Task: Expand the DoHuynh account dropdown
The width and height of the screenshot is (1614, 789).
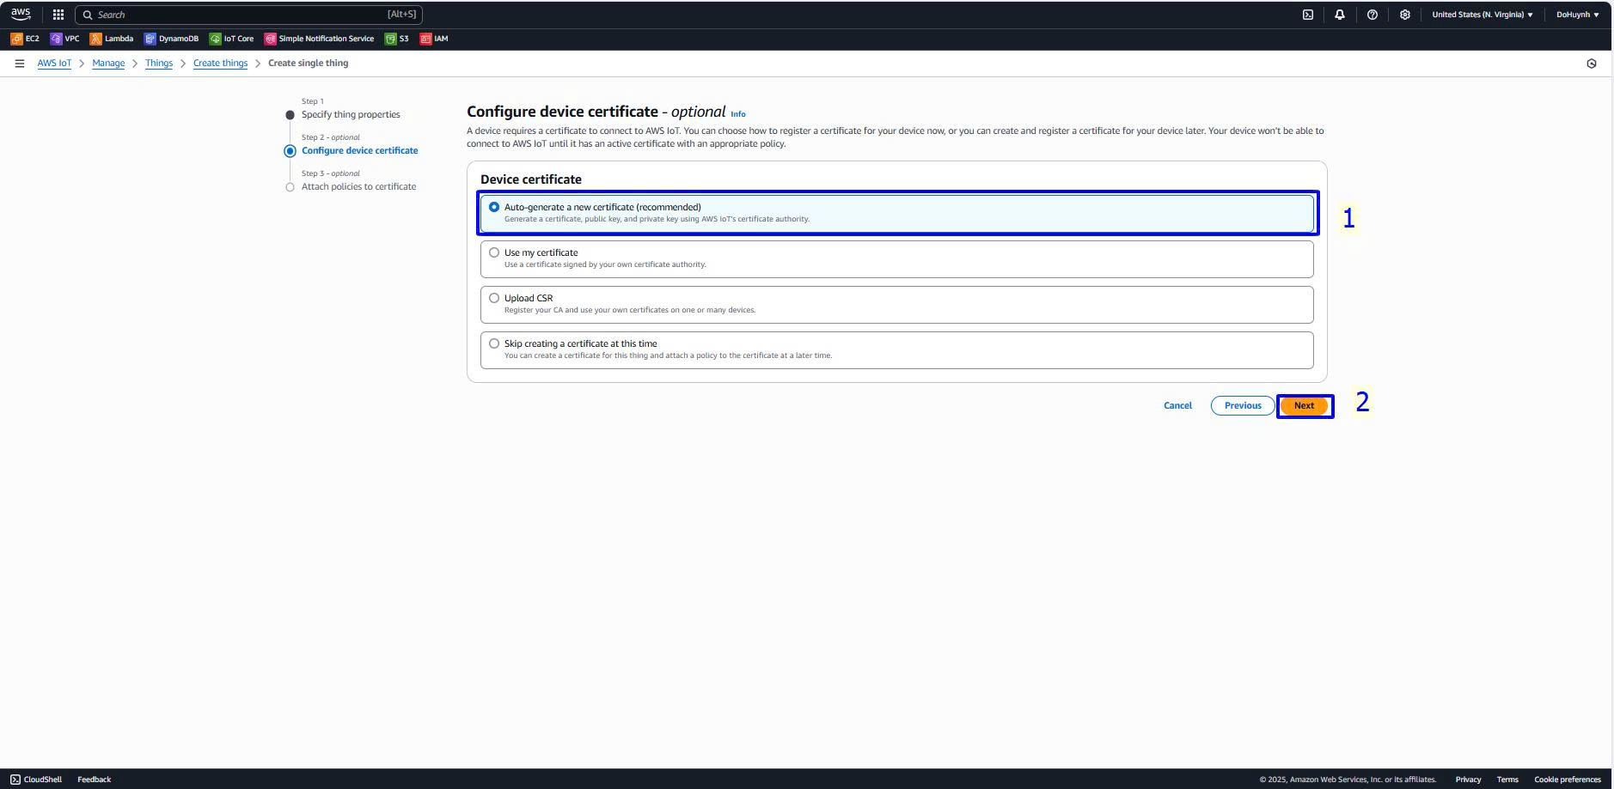Action: pyautogui.click(x=1577, y=15)
